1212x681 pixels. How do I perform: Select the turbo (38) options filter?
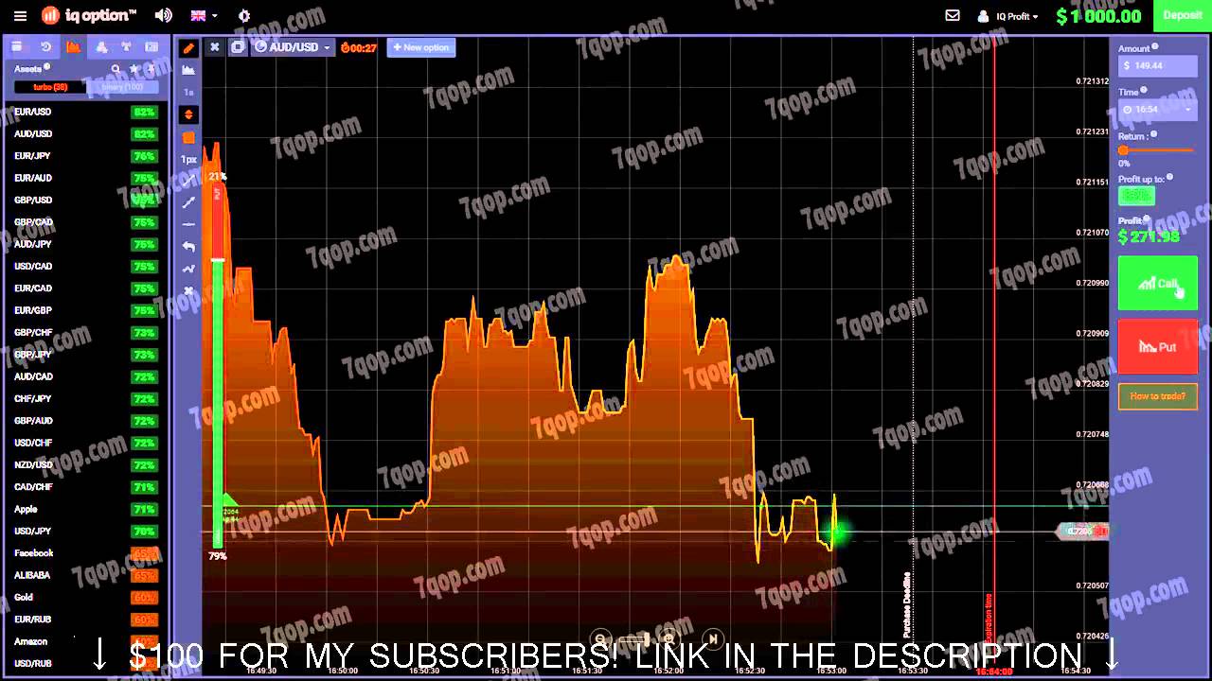click(x=49, y=87)
